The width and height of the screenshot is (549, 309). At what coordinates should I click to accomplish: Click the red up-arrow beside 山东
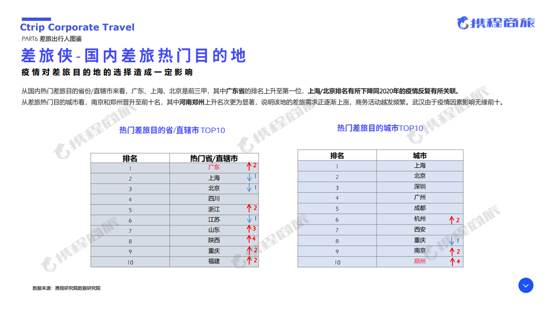[x=249, y=230]
